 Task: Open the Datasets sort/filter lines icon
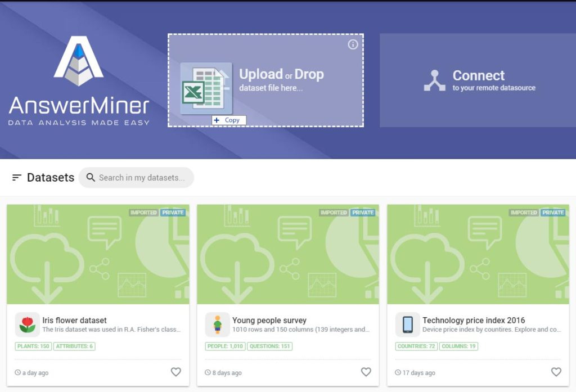(x=16, y=178)
